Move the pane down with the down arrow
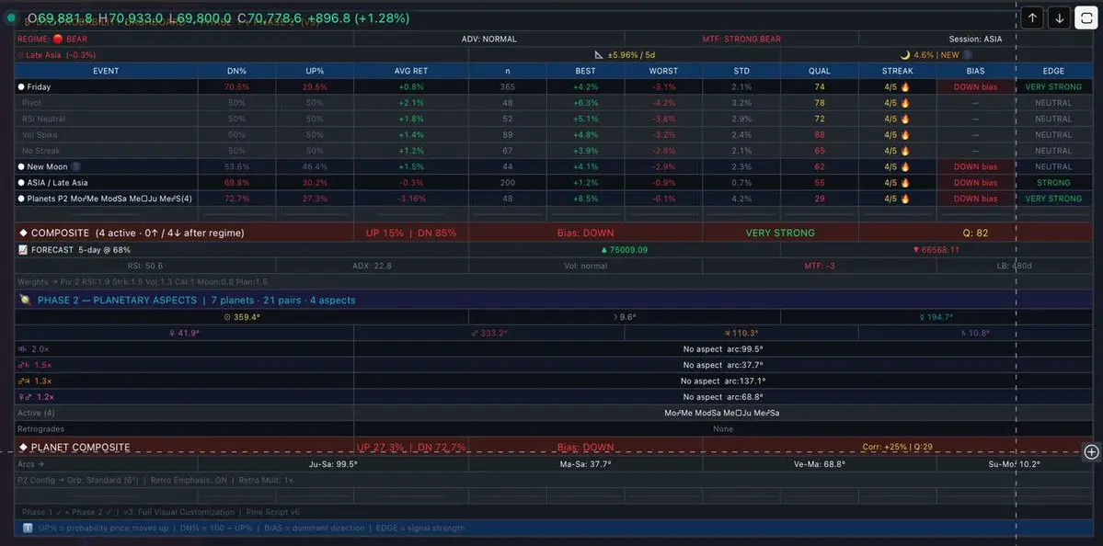Screen dimensions: 1103x546 pyautogui.click(x=1059, y=18)
